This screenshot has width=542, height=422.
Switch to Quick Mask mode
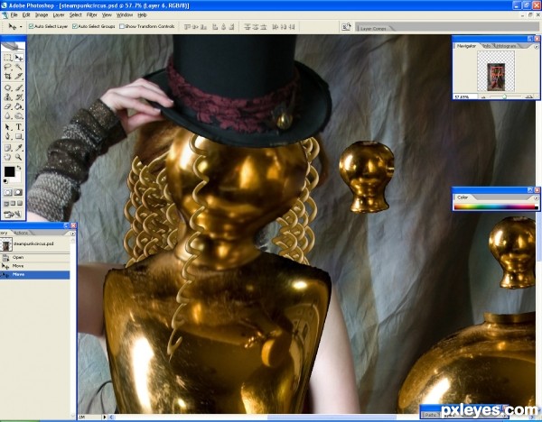click(19, 193)
